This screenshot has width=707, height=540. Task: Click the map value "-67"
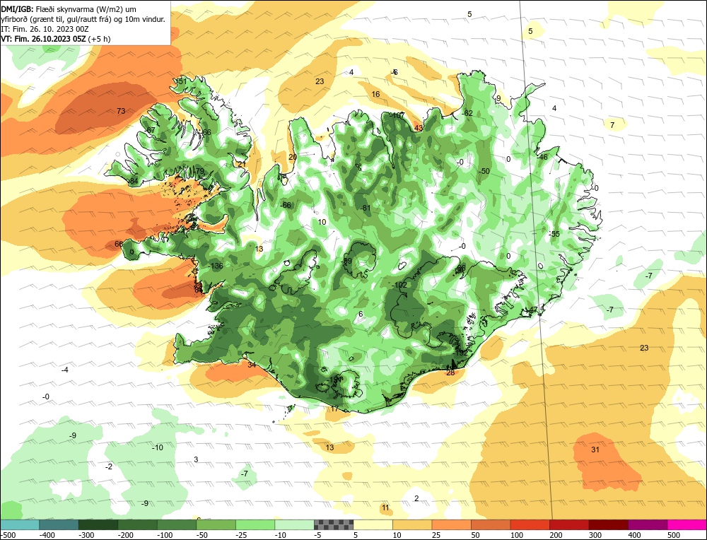149,130
